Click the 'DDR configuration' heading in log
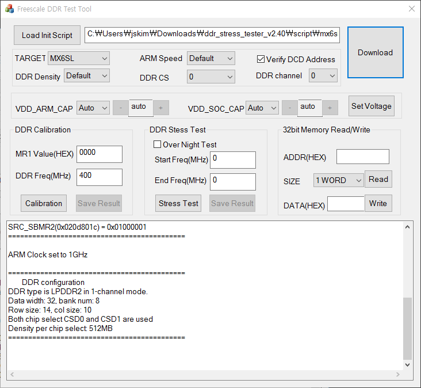Image resolution: width=421 pixels, height=388 pixels. tap(53, 283)
